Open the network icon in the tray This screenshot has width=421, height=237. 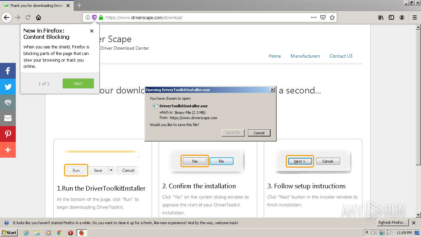pyautogui.click(x=382, y=233)
